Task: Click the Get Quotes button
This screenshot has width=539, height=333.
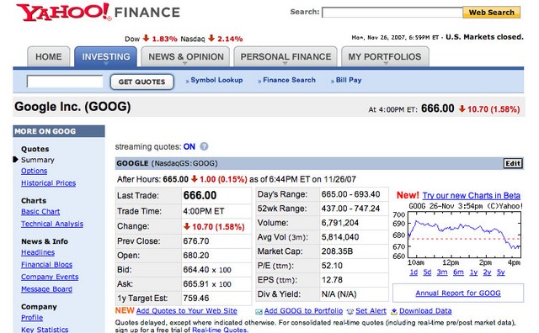Action: tap(142, 82)
